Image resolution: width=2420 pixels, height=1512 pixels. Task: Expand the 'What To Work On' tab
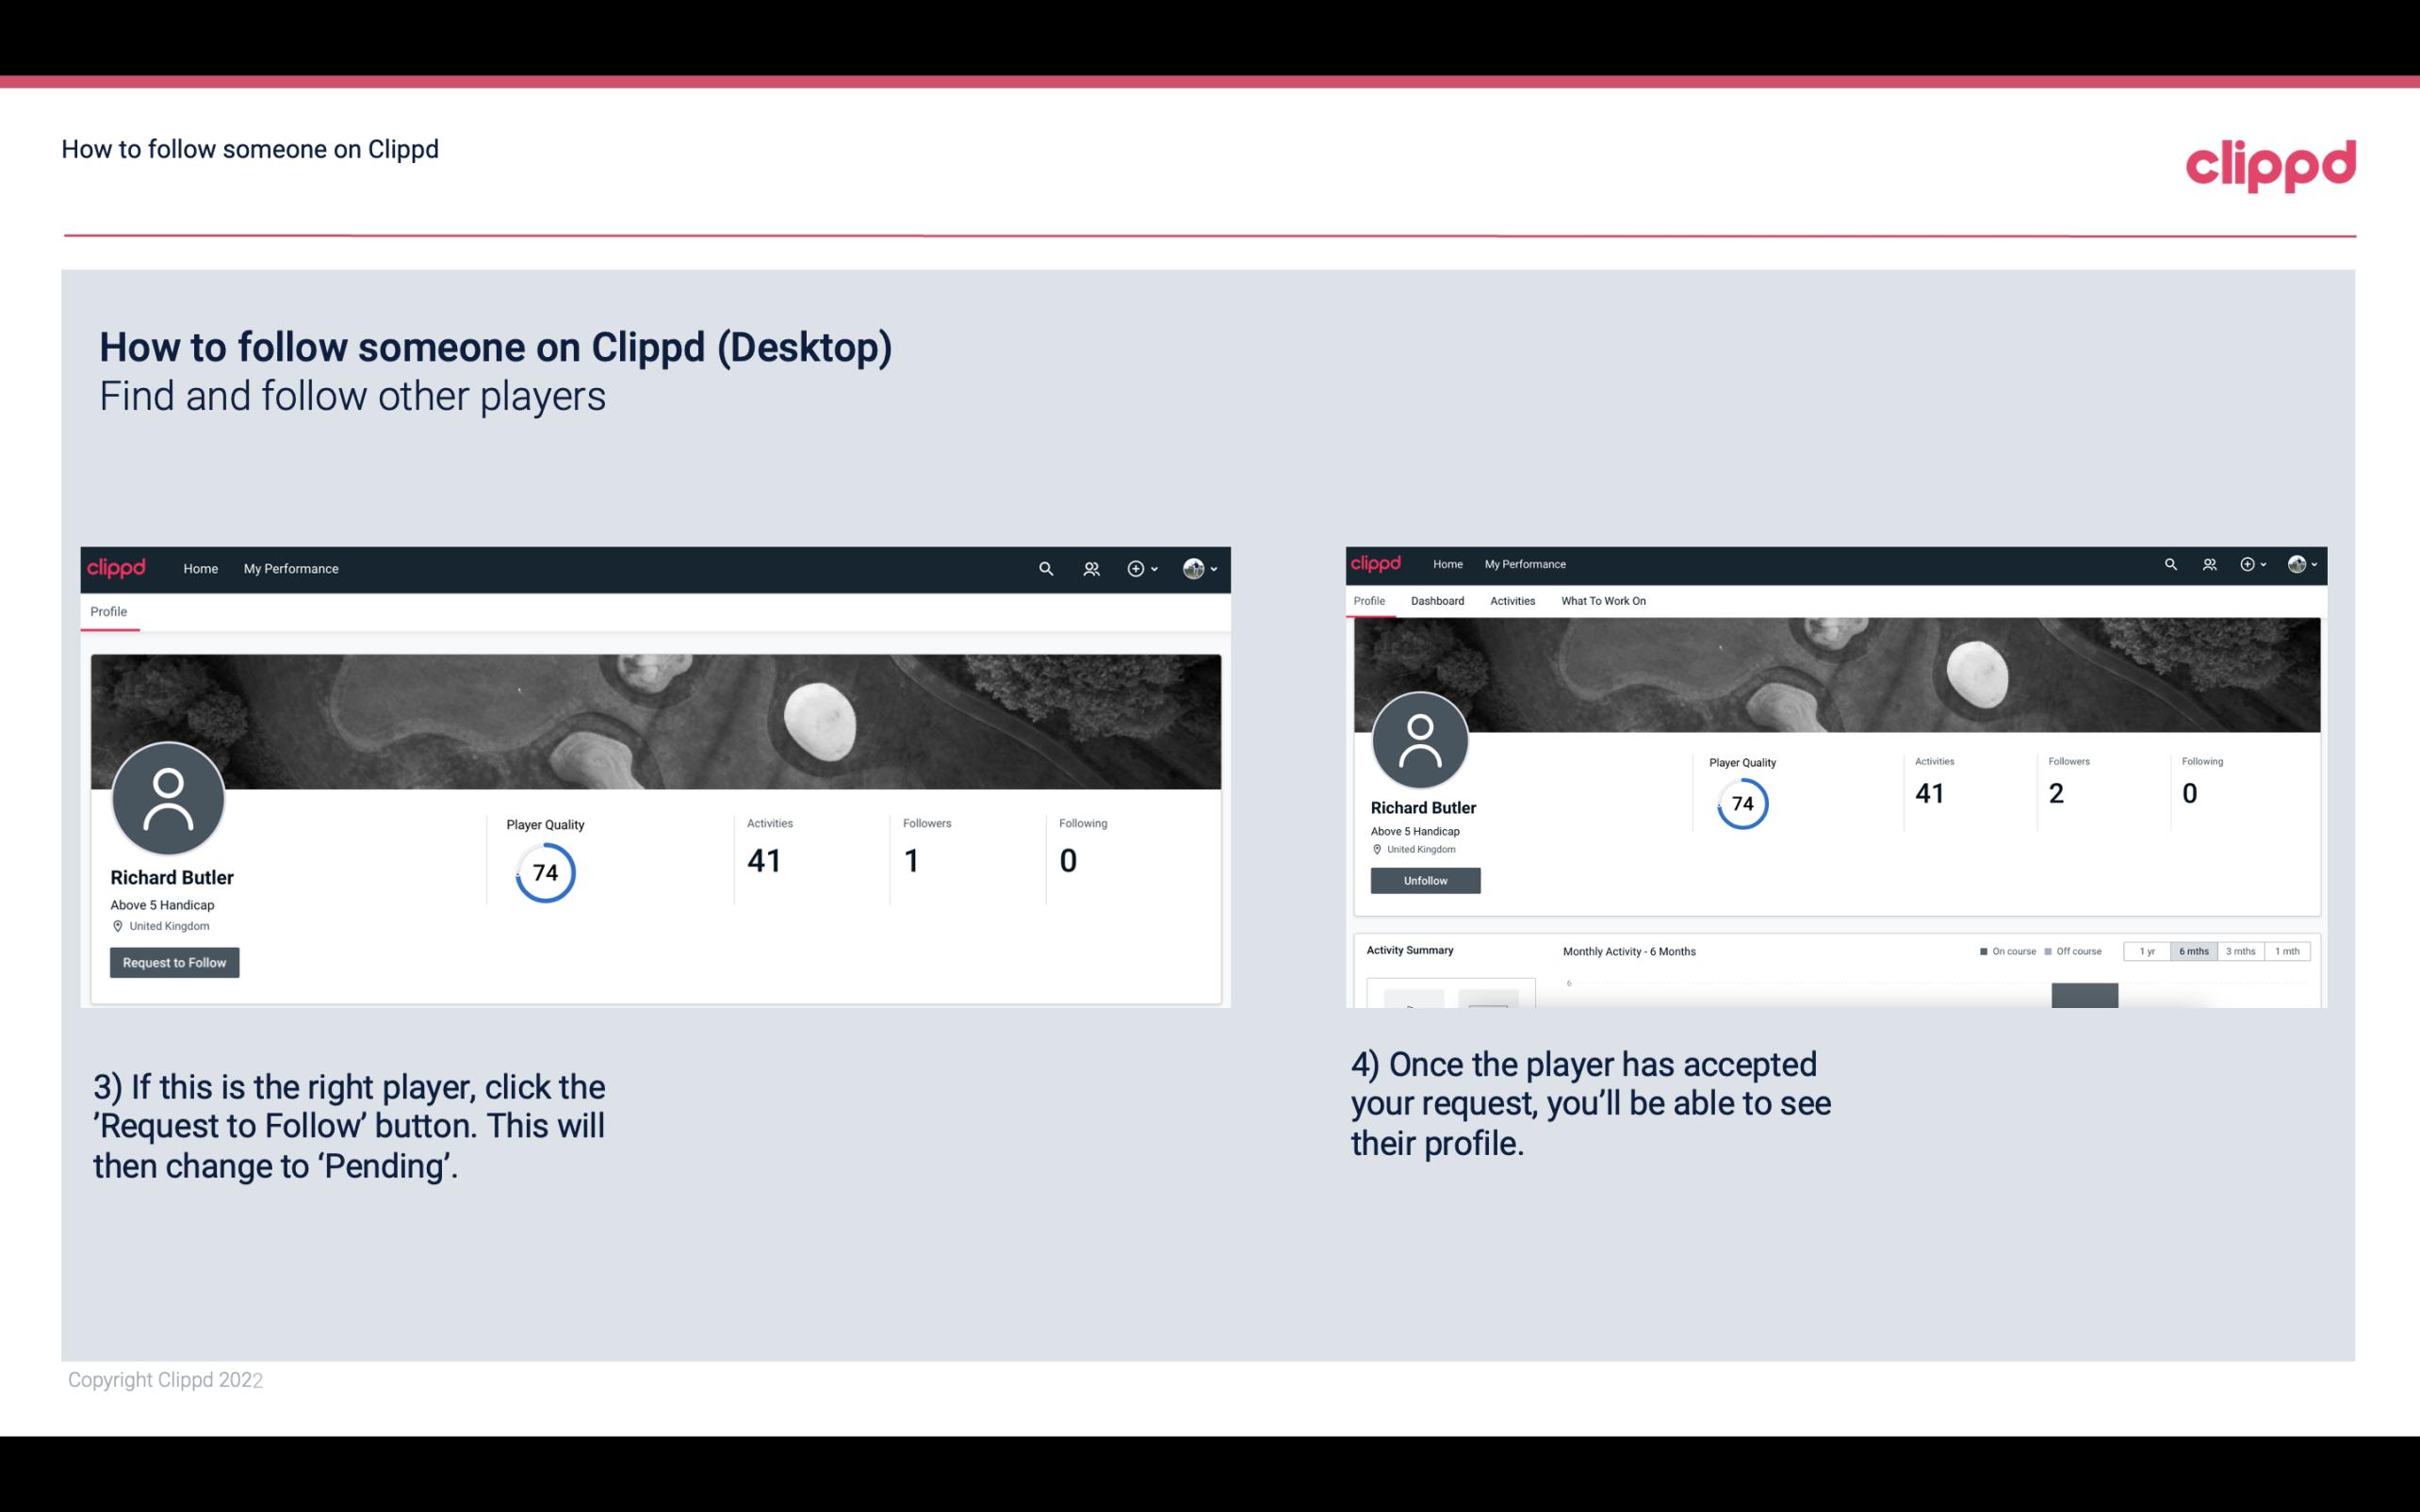coord(1605,601)
